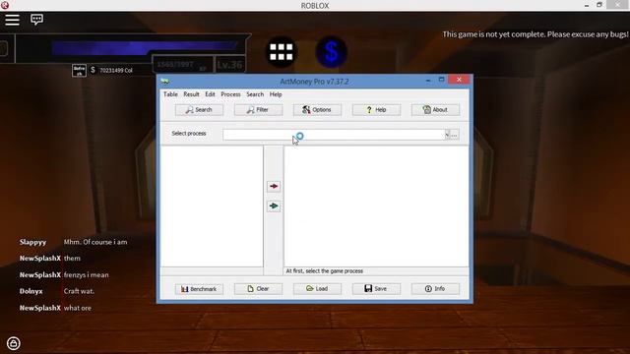Open the Roblox chat icon

tap(37, 20)
